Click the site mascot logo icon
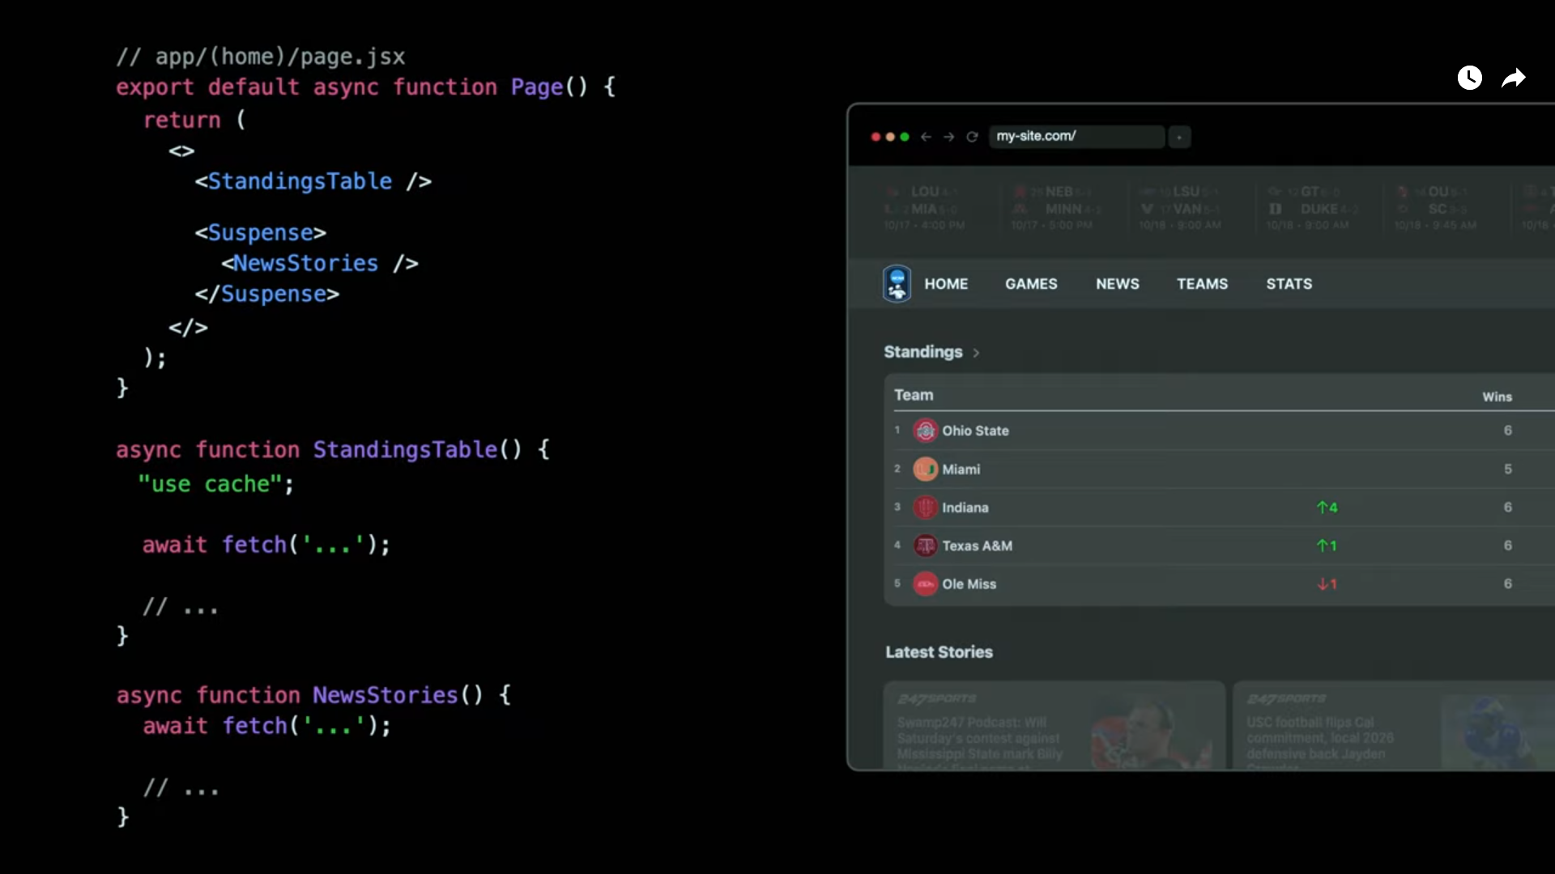The width and height of the screenshot is (1555, 874). click(897, 284)
